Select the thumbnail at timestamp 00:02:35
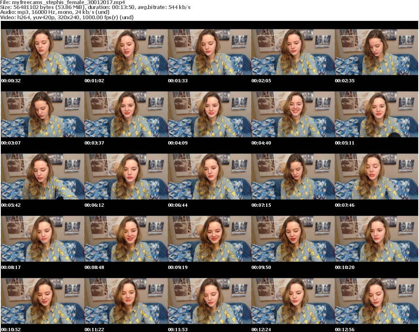Screen dimensions: 419x332 click(x=376, y=52)
